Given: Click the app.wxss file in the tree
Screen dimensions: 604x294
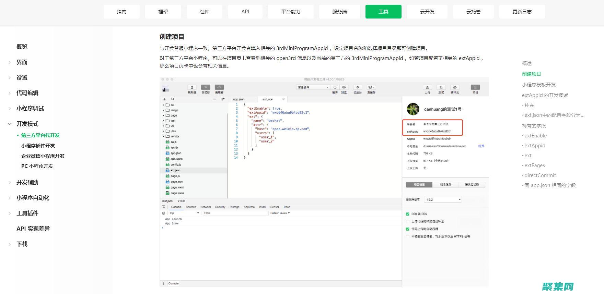Looking at the screenshot, I should pos(174,159).
